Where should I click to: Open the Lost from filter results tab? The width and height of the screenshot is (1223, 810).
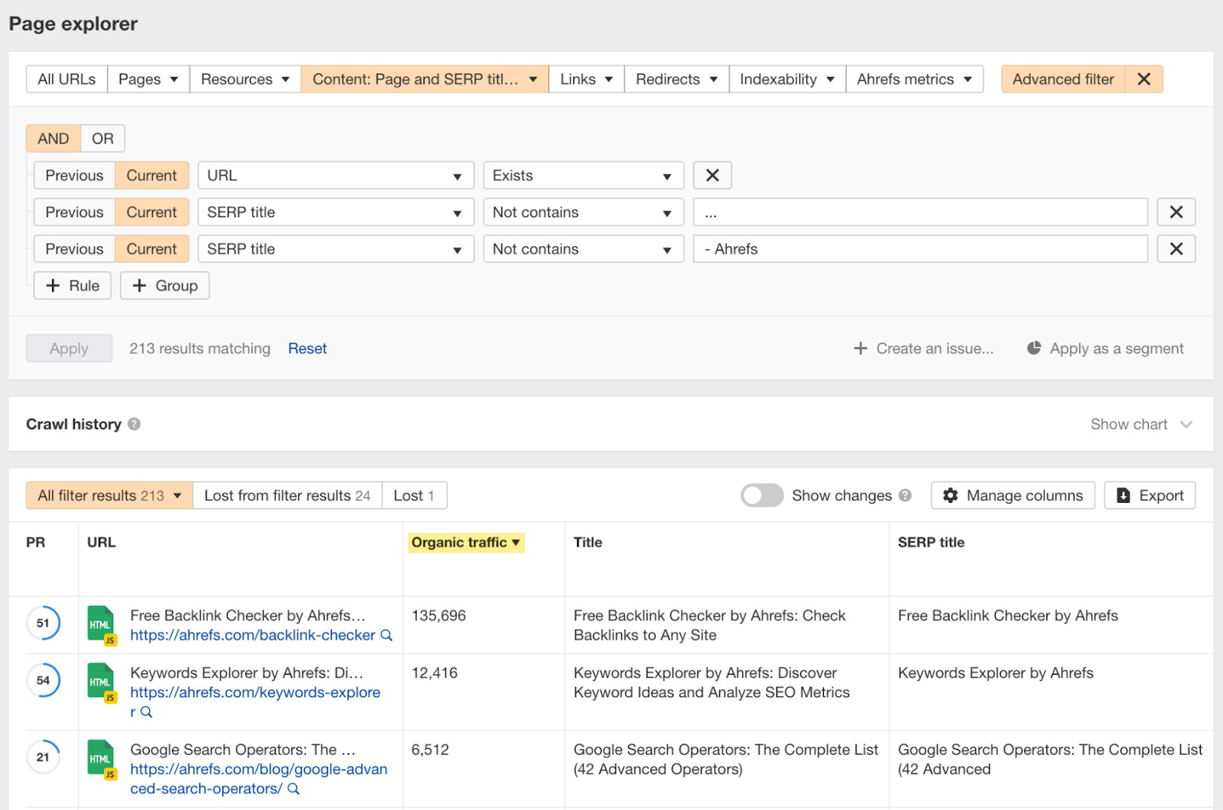[x=287, y=495]
